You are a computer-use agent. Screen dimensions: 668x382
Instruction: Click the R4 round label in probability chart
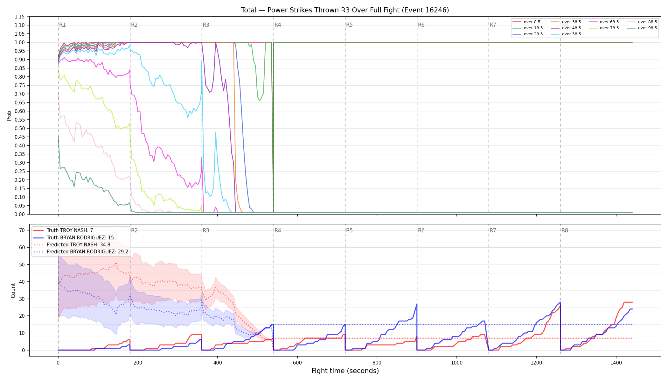pos(278,25)
